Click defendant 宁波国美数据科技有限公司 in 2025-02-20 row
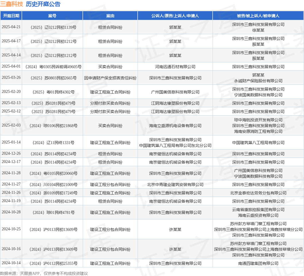Viewport: 304px width, 276px height. click(x=258, y=95)
